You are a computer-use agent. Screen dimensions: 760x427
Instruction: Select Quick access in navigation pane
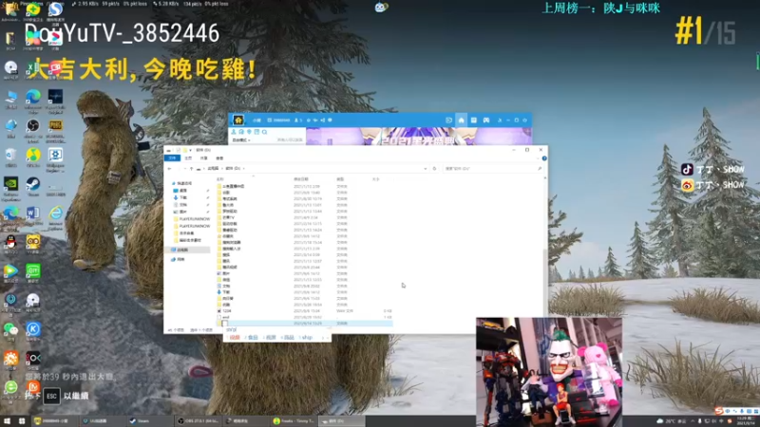184,183
